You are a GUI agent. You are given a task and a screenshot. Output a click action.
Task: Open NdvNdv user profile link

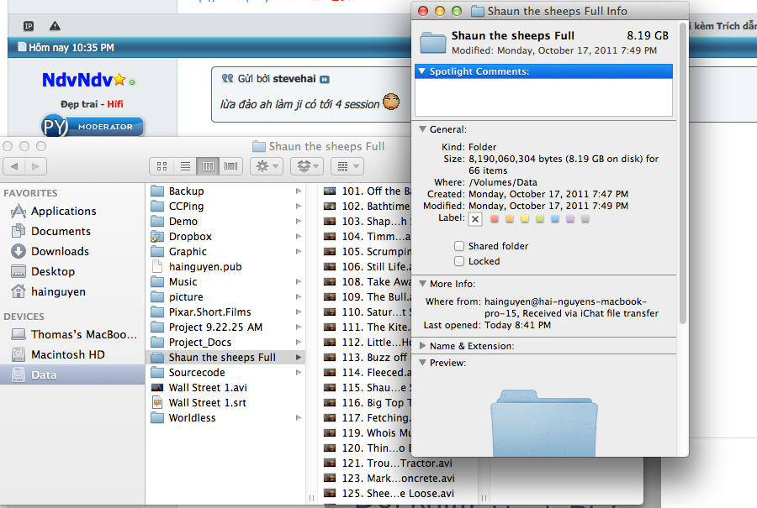coord(77,80)
